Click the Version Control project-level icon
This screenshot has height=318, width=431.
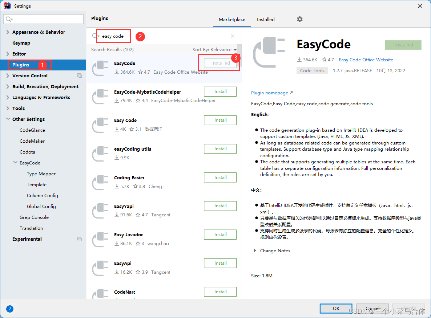tap(80, 76)
